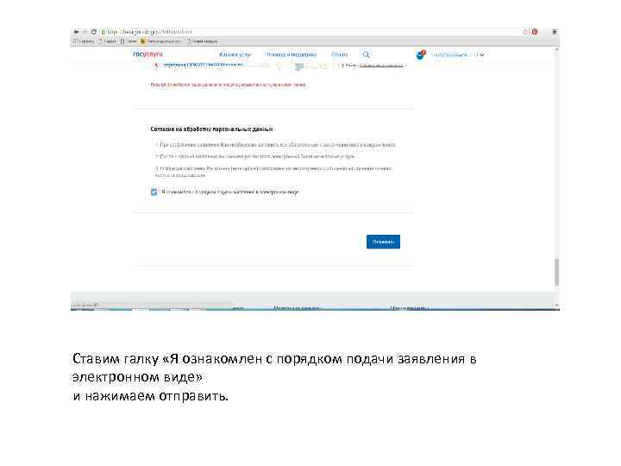Screen dimensions: 621x466
Task: Open the Оплата menu item
Action: pos(340,54)
